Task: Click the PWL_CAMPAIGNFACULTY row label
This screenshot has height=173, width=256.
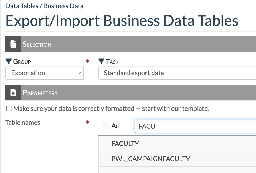Action: coord(150,159)
